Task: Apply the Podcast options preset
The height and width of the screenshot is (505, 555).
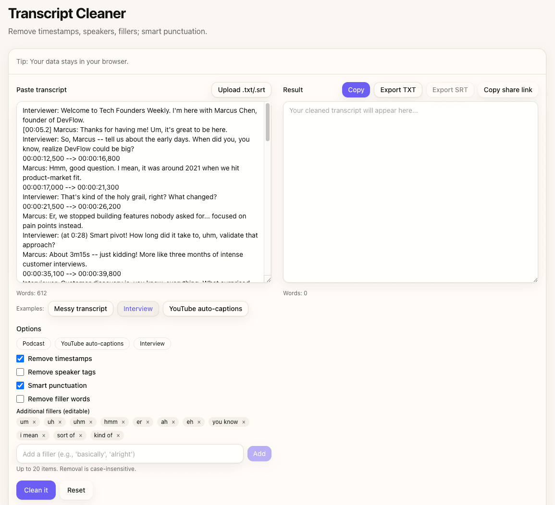Action: click(x=33, y=344)
